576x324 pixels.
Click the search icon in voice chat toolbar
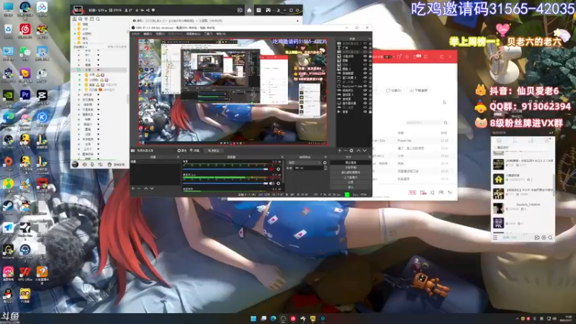click(98, 19)
